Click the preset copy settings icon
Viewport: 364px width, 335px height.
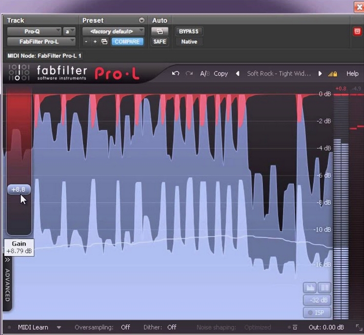tap(105, 41)
